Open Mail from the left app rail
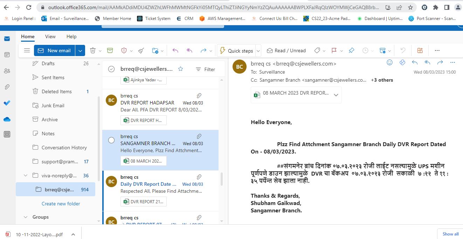This screenshot has width=463, height=239. [x=7, y=39]
